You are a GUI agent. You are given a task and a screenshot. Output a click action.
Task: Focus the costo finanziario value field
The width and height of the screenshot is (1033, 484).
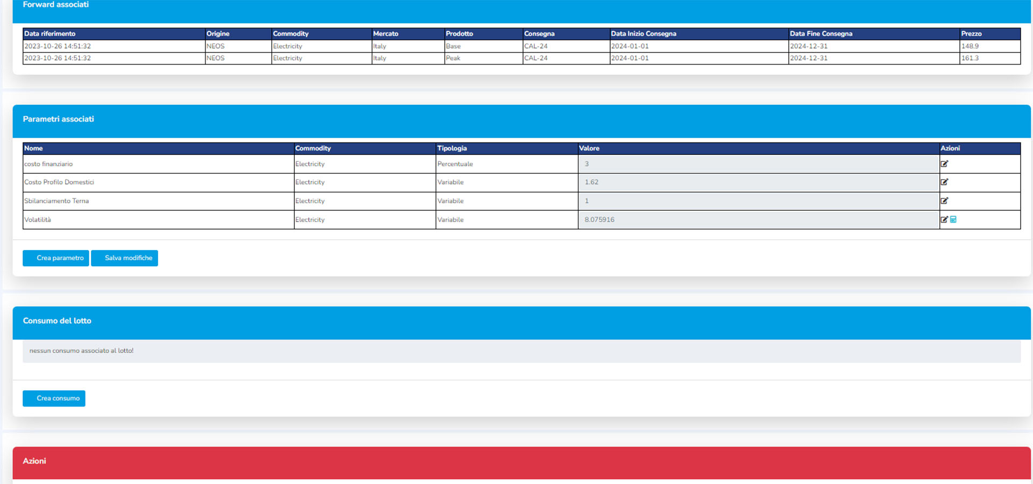(x=759, y=164)
